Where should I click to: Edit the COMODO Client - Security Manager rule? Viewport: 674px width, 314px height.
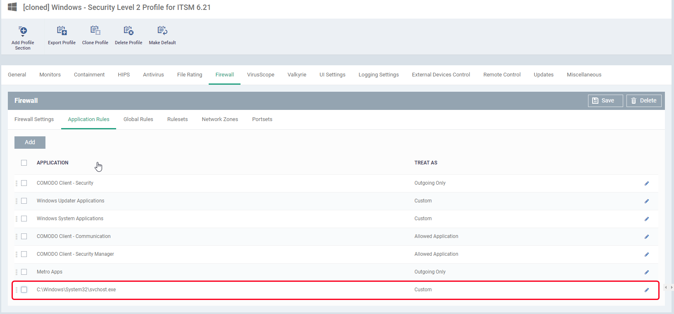(x=647, y=255)
